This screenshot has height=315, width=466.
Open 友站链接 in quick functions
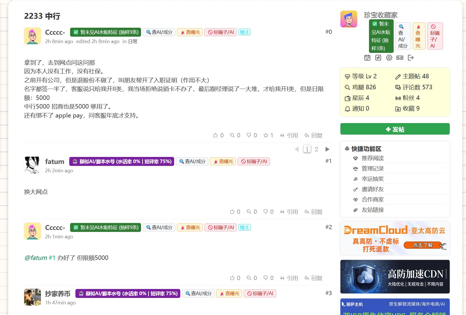coord(373,210)
